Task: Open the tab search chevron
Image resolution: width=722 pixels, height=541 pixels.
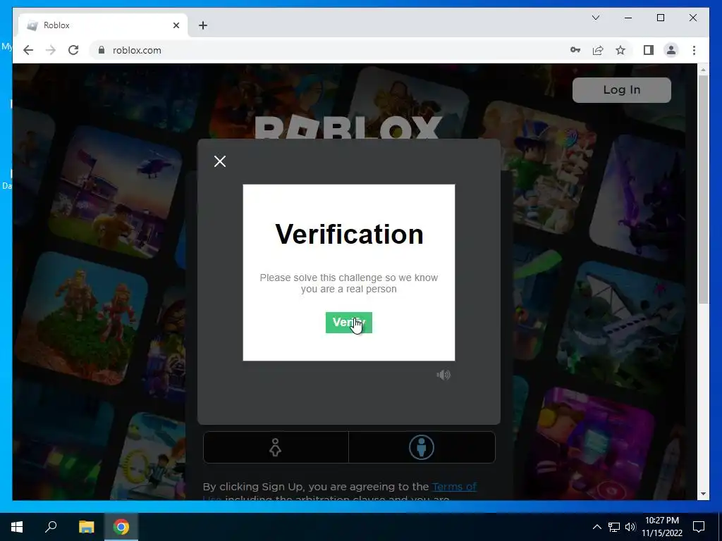Action: click(595, 18)
